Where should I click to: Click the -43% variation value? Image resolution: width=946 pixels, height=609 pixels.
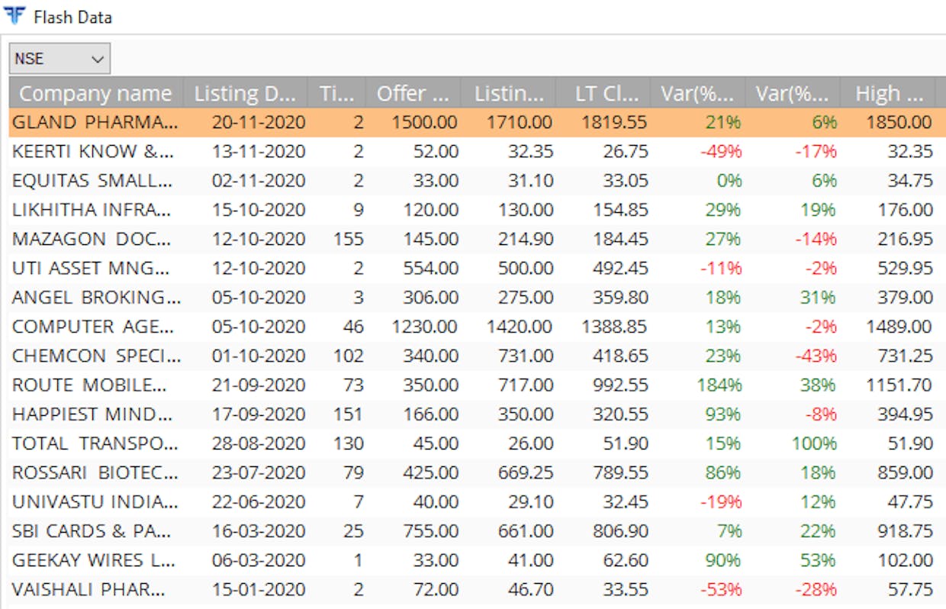point(816,356)
